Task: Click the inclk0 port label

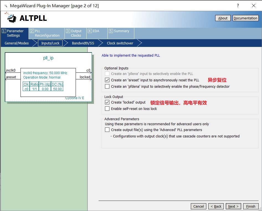Action: point(11,70)
